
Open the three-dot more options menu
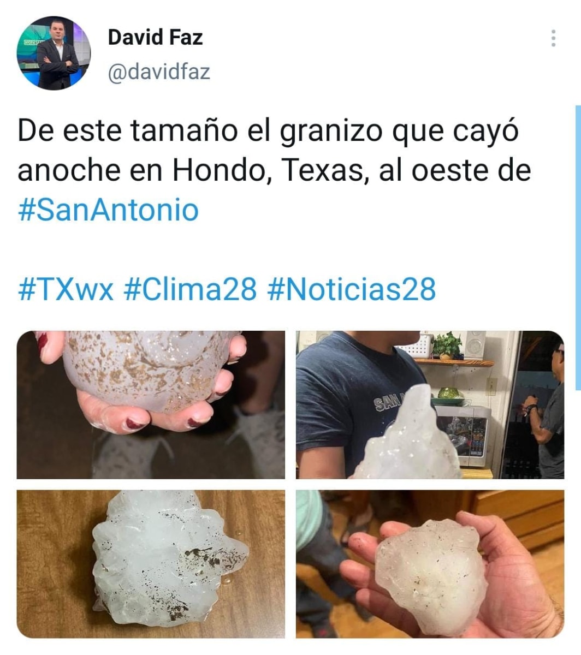click(x=553, y=39)
